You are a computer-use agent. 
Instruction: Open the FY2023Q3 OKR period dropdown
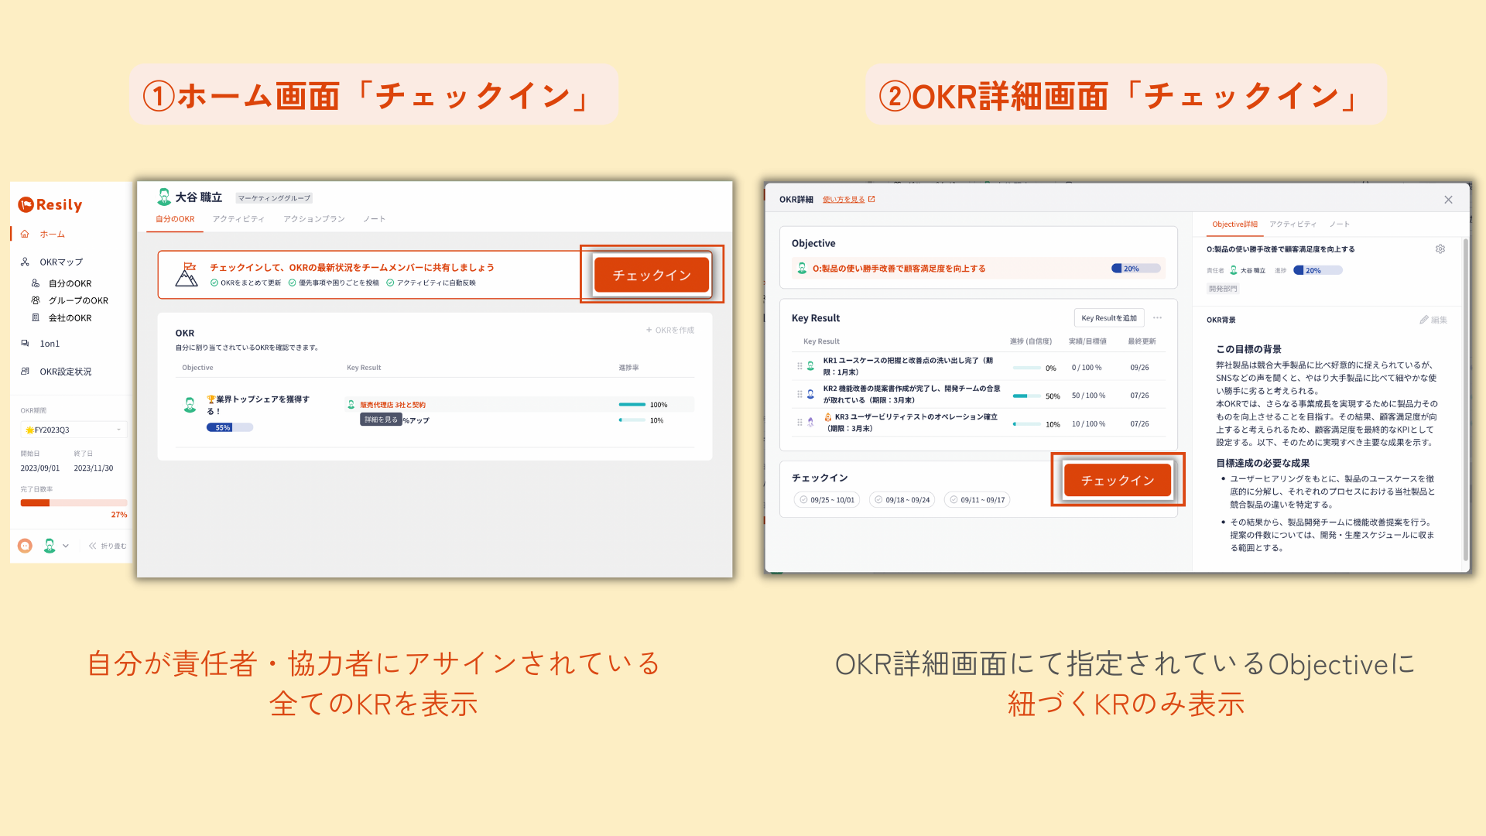74,430
